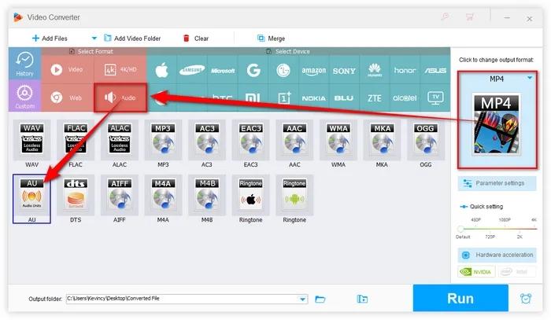
Task: Open Parameter settings
Action: (497, 183)
